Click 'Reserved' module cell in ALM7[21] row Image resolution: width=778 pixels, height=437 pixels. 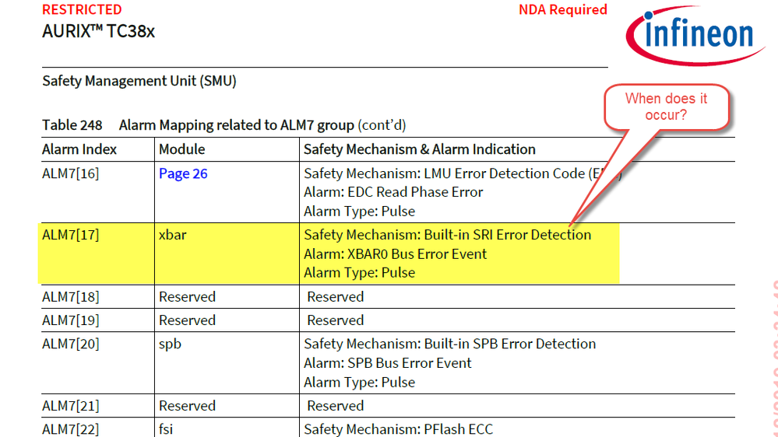pos(187,406)
